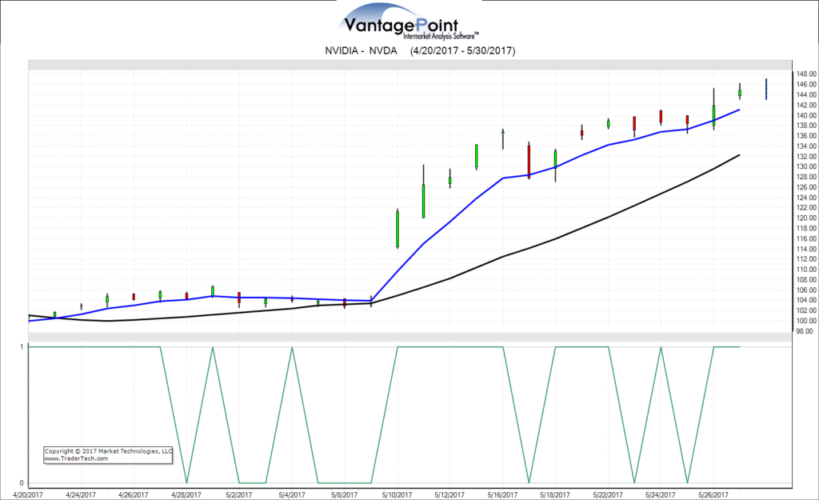This screenshot has width=819, height=500.
Task: Click the 114.00 price axis label
Action: [806, 250]
